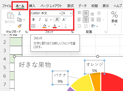Click the Orientation text angle icon
123x91 pixels.
tap(93, 26)
